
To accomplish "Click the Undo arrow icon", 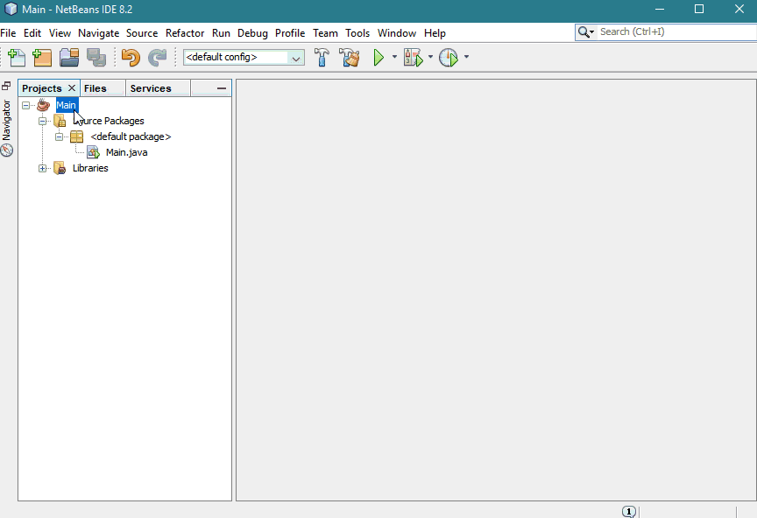I will coord(129,58).
